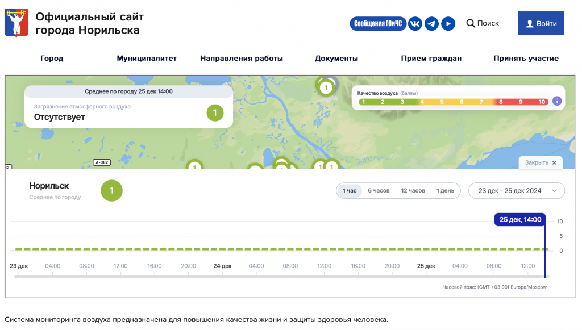Viewport: 582px width, 330px height.
Task: Click the Войти login button
Action: click(x=541, y=23)
